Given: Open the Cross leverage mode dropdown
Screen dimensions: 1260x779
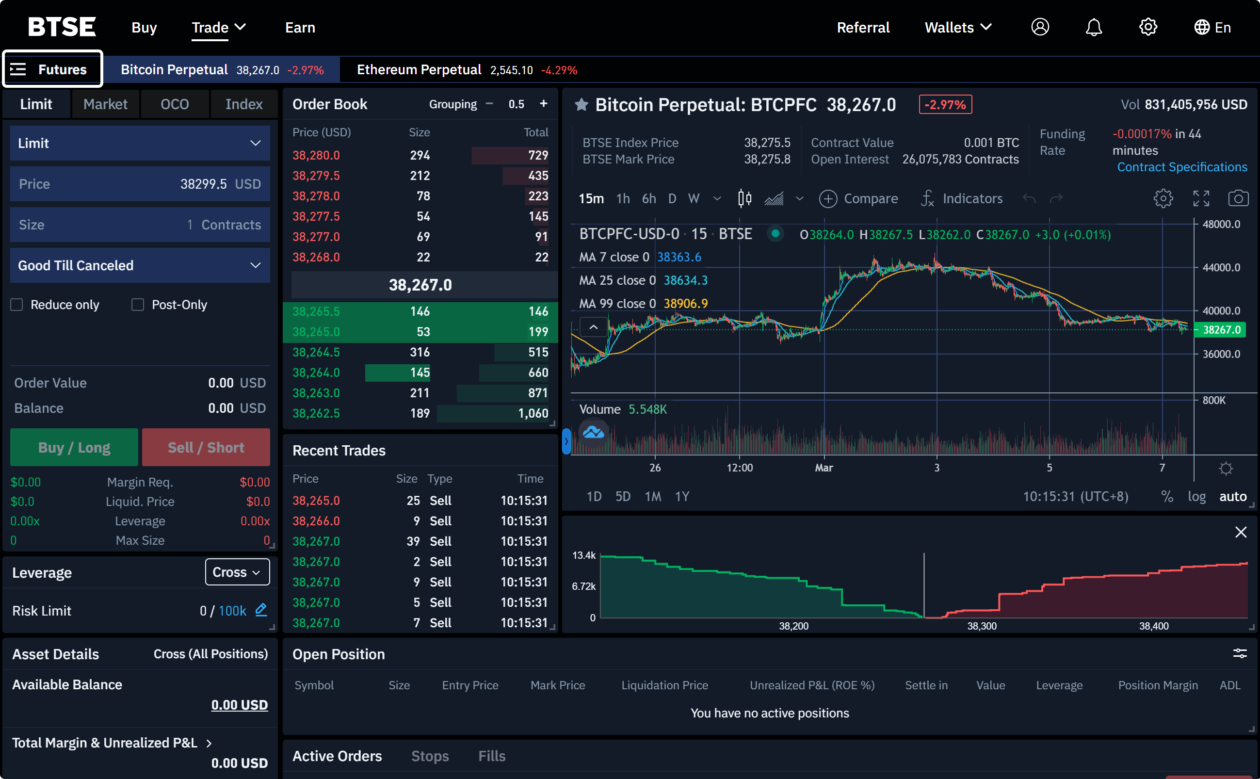Looking at the screenshot, I should 237,572.
